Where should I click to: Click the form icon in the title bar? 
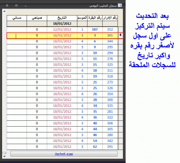tap(120, 5)
